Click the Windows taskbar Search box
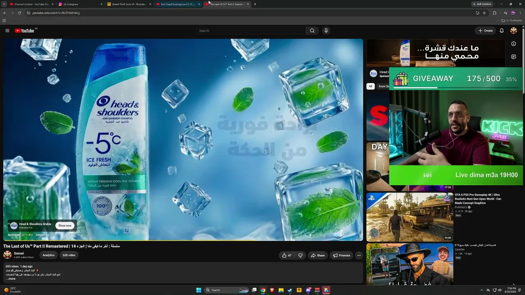The image size is (525, 295). tap(227, 290)
